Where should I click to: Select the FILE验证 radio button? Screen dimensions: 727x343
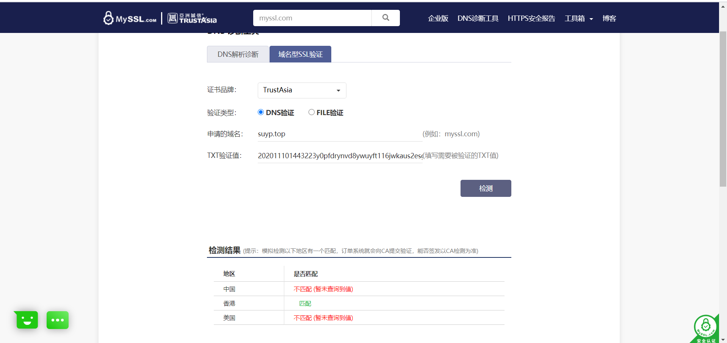(311, 112)
